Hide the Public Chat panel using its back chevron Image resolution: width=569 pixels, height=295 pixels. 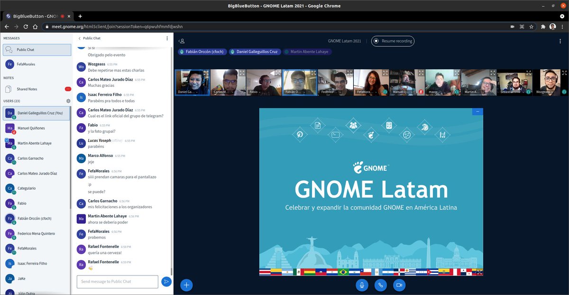(80, 38)
